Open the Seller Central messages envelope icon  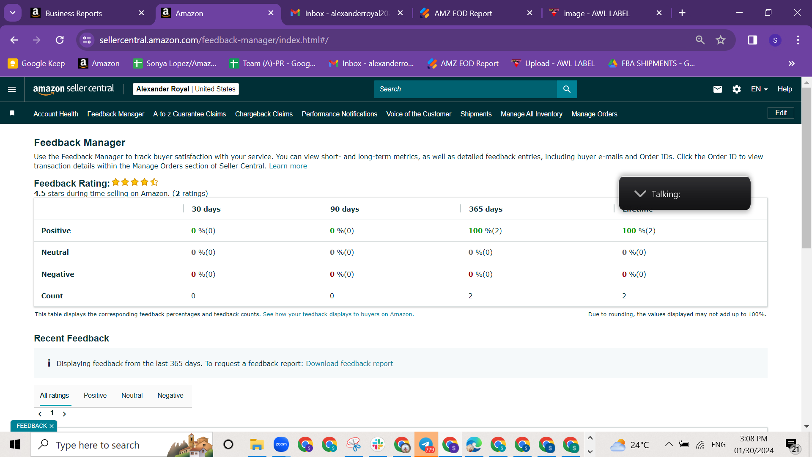click(x=718, y=89)
